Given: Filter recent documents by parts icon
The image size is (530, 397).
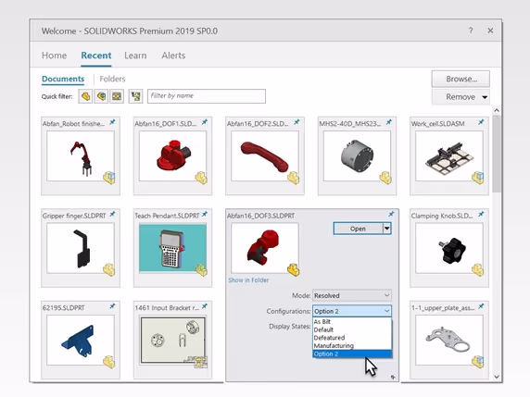Looking at the screenshot, I should coord(85,96).
